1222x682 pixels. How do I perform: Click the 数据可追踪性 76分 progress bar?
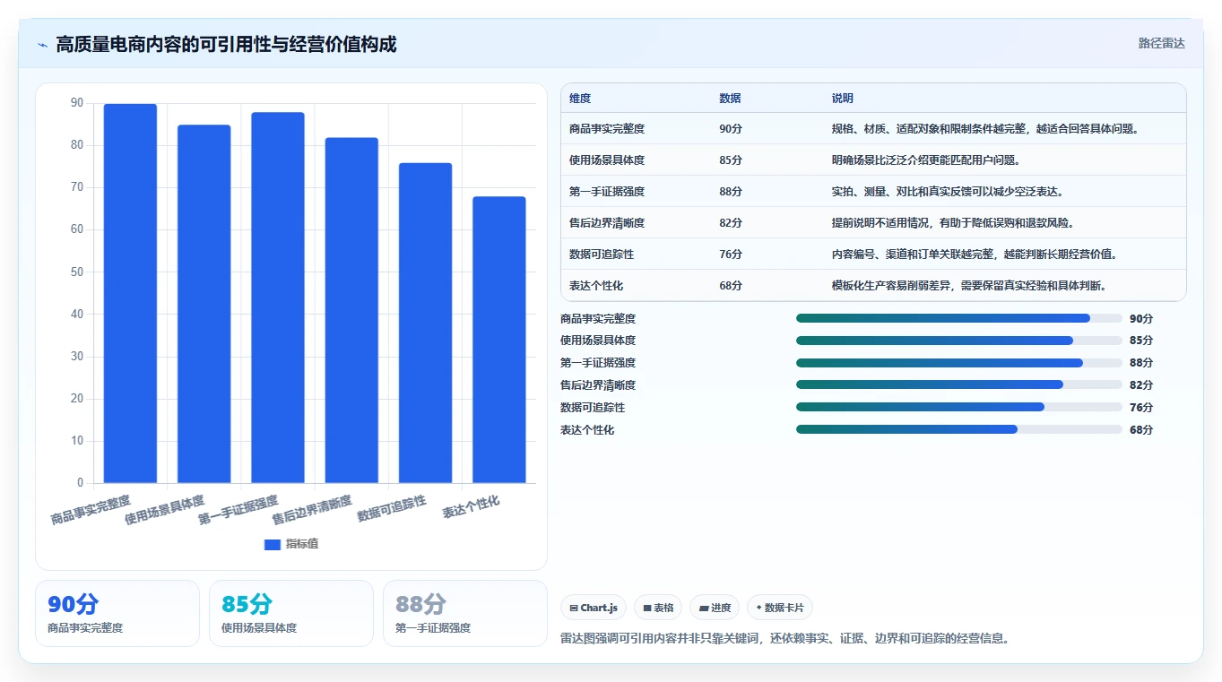click(959, 407)
